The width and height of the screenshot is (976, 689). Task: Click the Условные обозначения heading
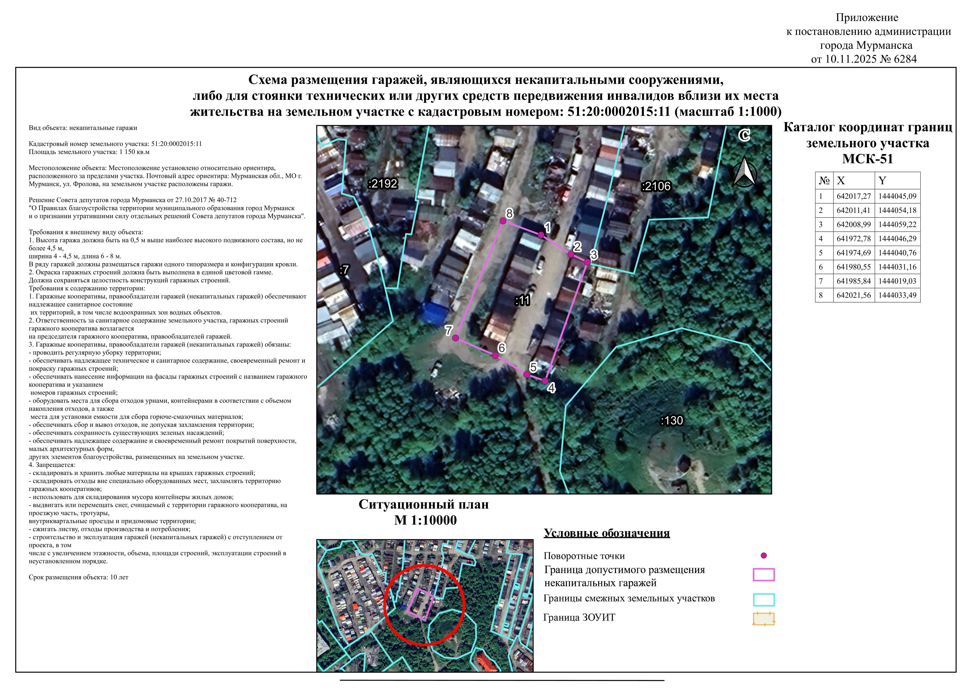pos(607,533)
